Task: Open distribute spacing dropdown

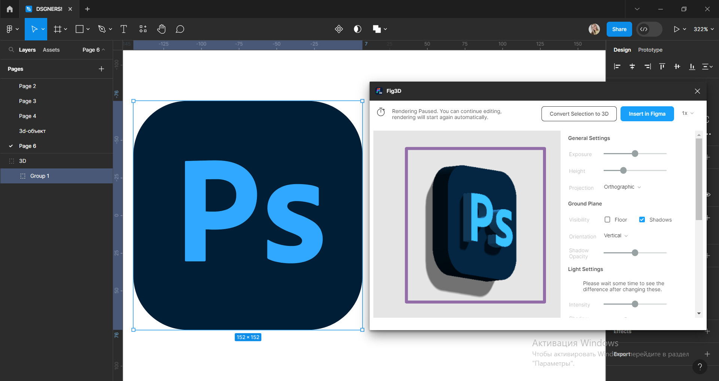Action: [x=707, y=67]
